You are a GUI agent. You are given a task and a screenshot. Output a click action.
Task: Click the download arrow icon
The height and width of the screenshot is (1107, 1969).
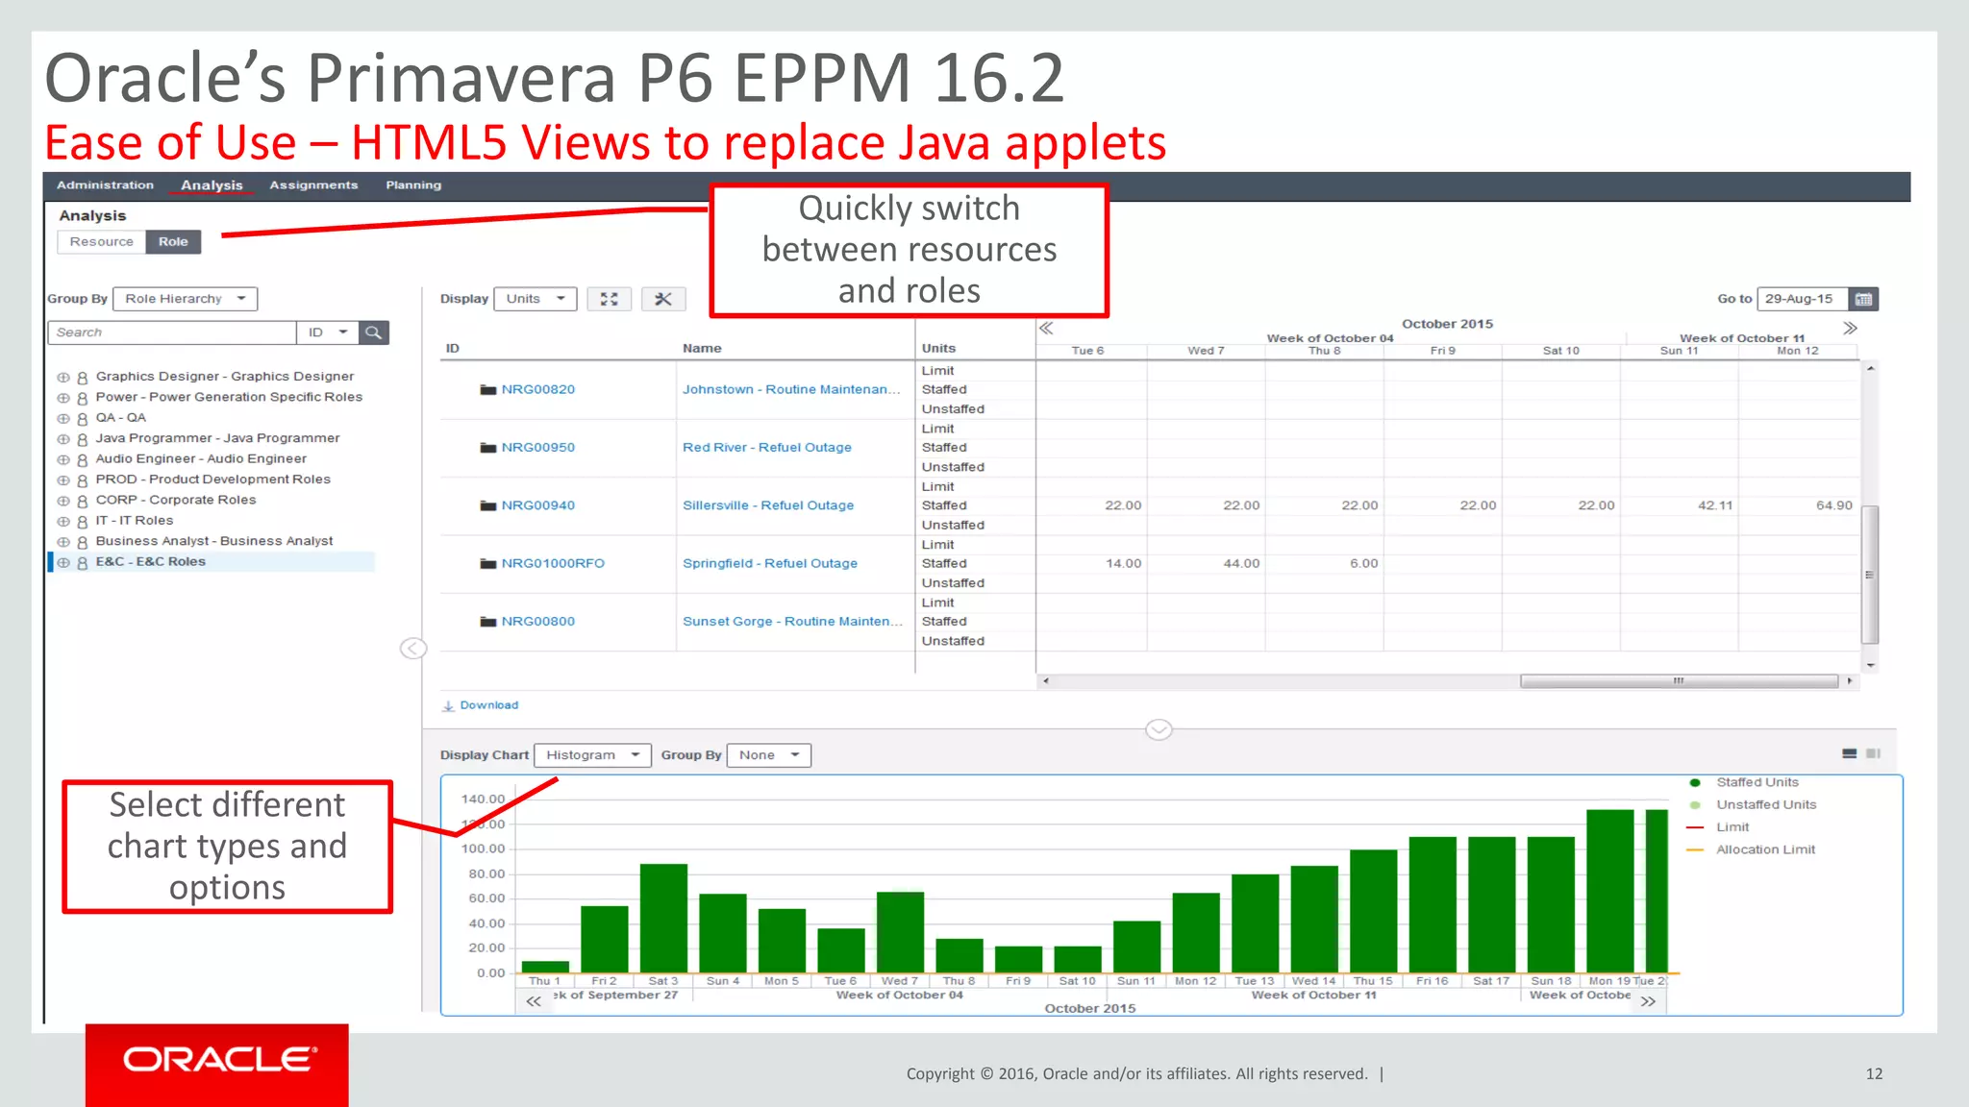tap(448, 705)
